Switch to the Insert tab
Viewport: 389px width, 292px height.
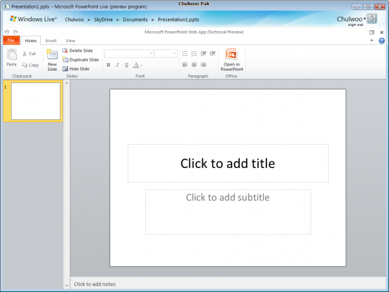[x=51, y=40]
